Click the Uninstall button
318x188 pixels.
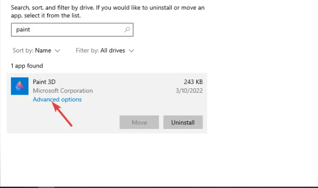click(x=183, y=122)
